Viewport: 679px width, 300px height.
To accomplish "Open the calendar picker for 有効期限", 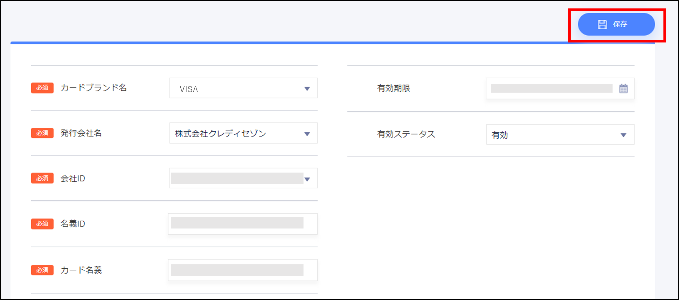I will tap(623, 89).
